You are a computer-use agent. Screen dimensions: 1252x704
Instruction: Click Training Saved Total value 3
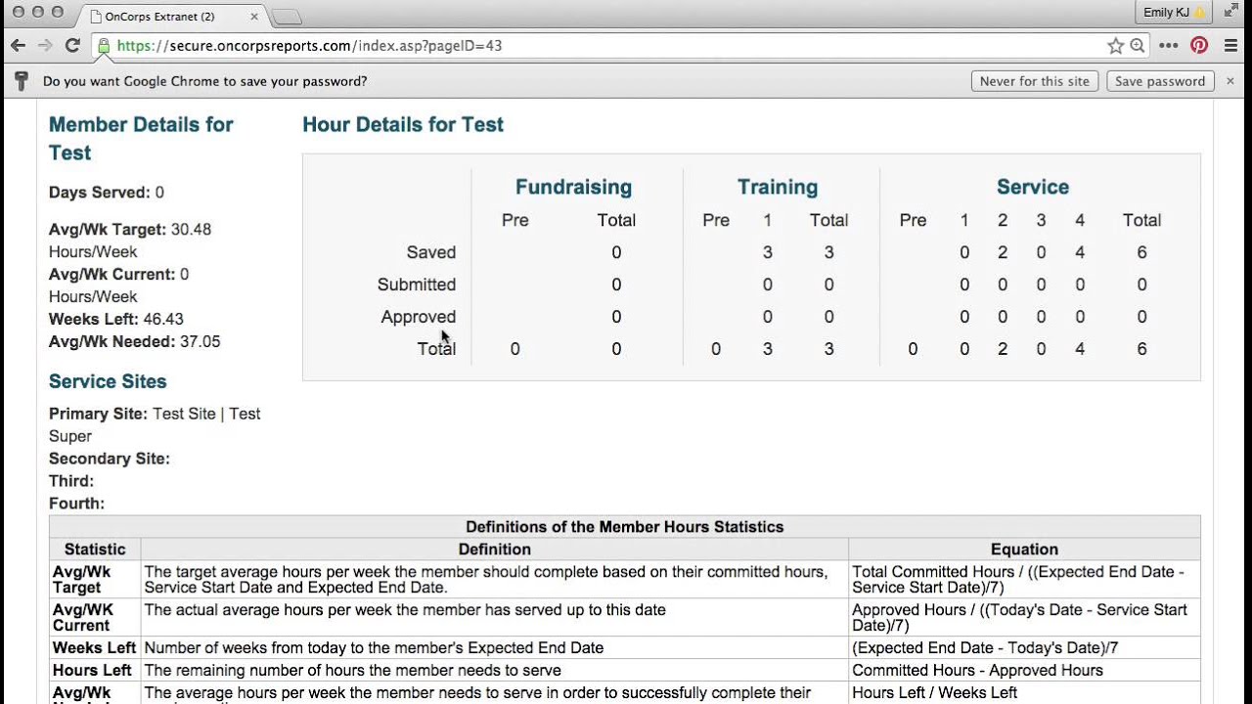tap(828, 252)
